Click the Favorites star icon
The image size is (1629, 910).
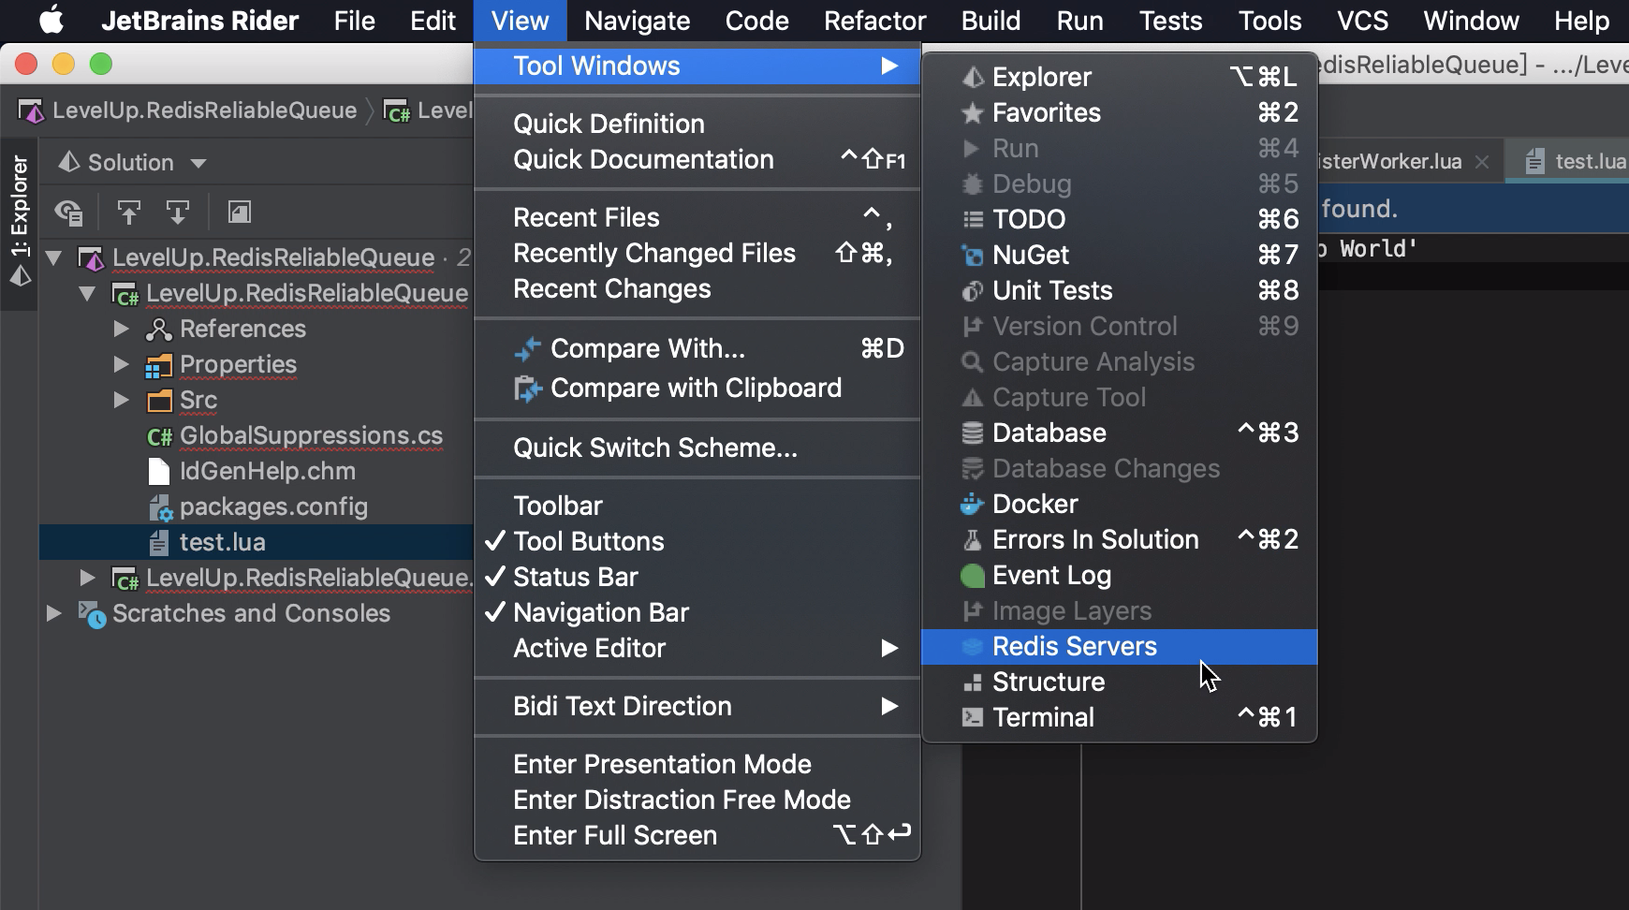tap(973, 113)
